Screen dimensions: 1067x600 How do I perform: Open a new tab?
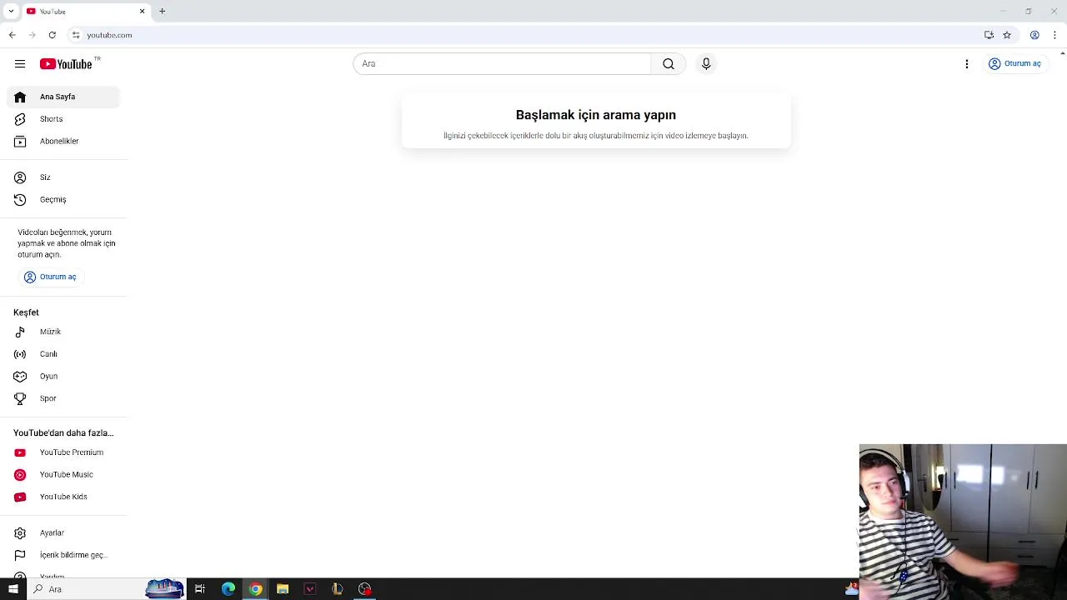click(163, 12)
